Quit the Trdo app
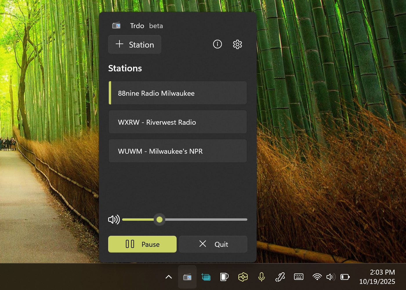This screenshot has width=406, height=290. [213, 244]
